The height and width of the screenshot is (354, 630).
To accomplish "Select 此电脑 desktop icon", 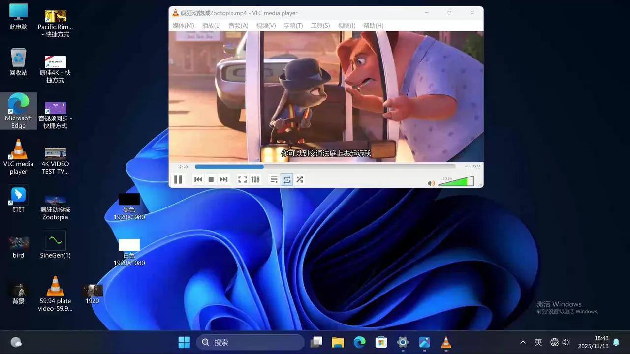I will [18, 18].
